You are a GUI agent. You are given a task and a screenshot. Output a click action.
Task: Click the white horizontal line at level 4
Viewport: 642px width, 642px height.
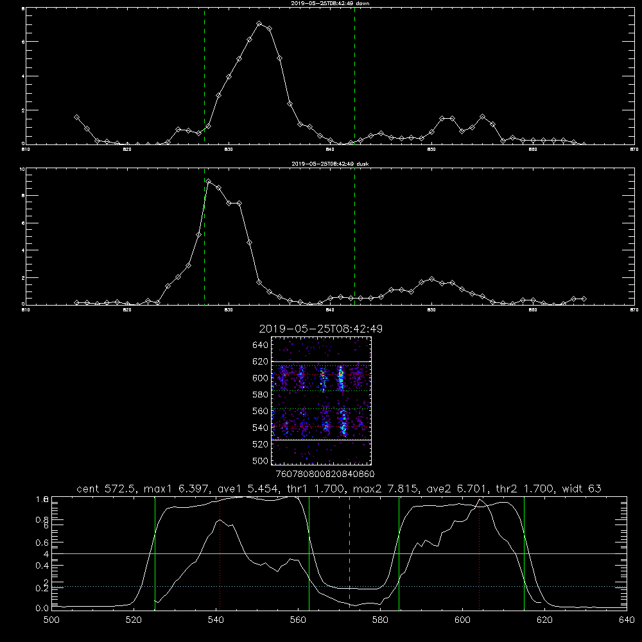tap(339, 553)
